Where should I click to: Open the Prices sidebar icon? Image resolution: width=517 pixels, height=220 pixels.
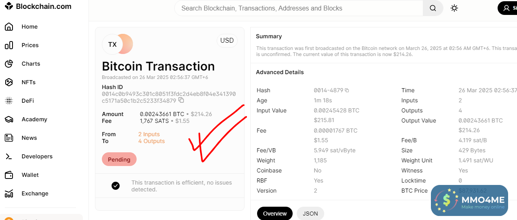point(9,45)
